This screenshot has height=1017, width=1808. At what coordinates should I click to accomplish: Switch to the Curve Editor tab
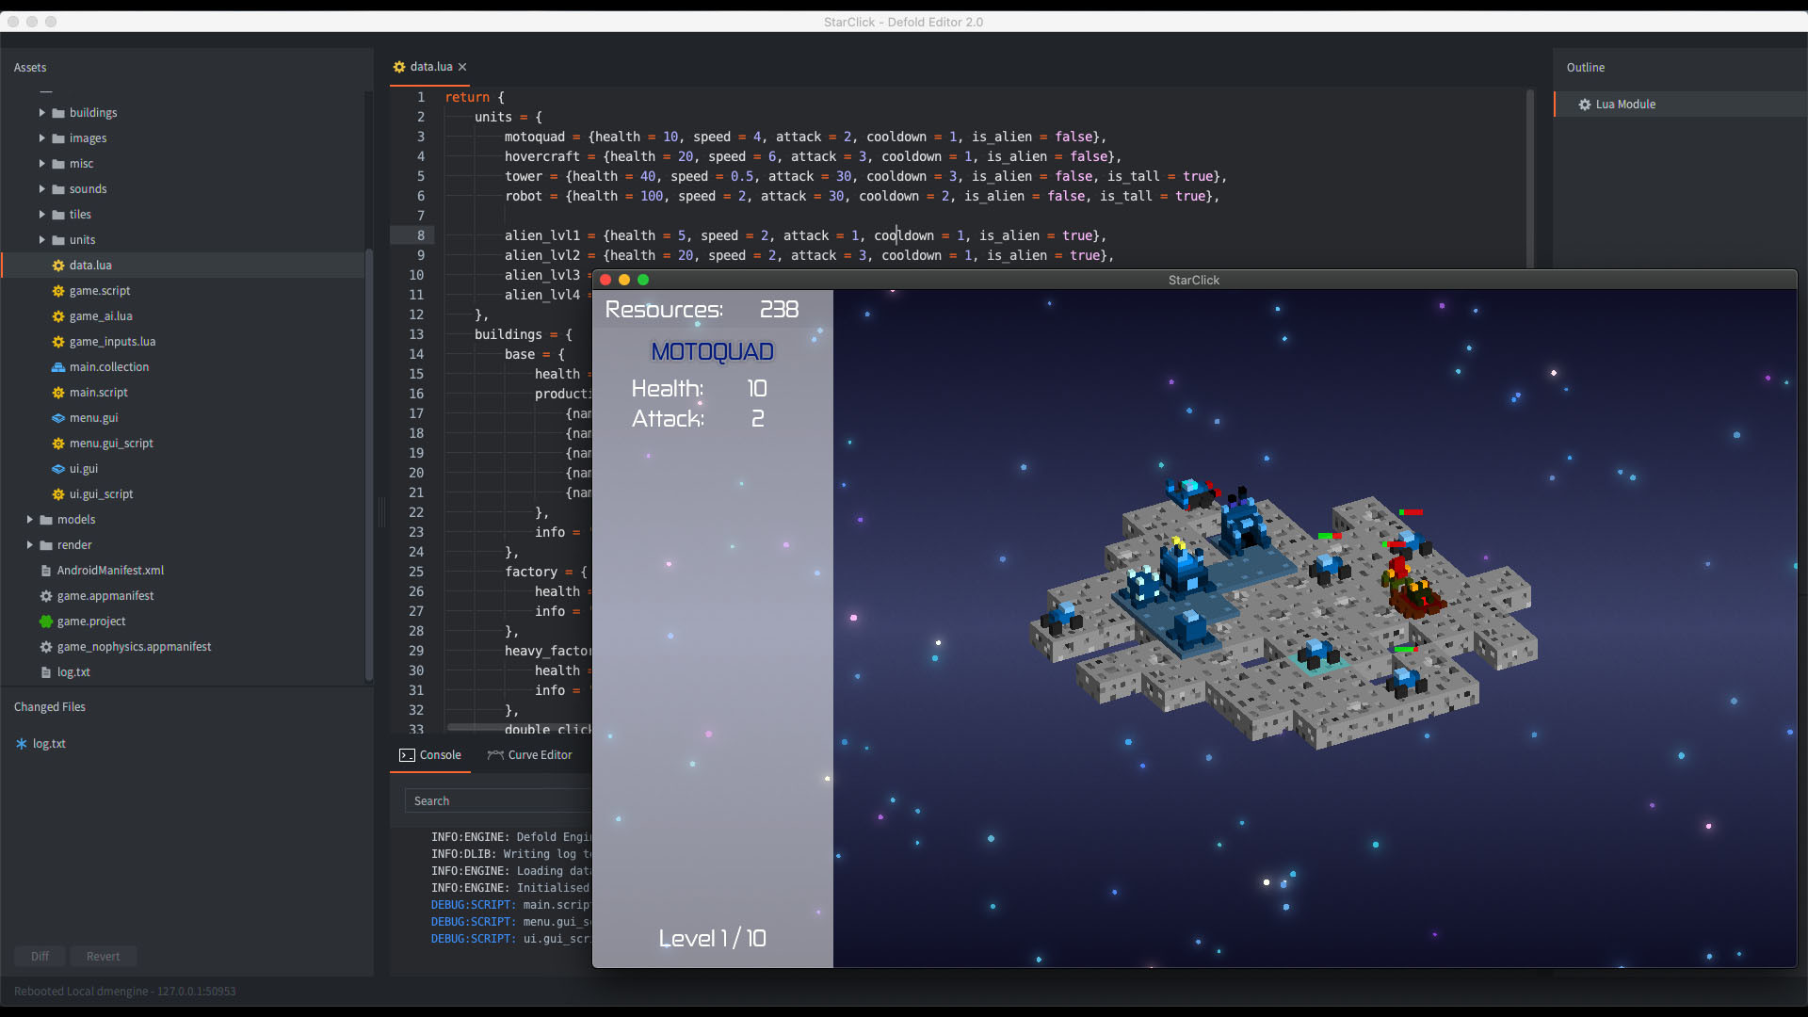(539, 754)
